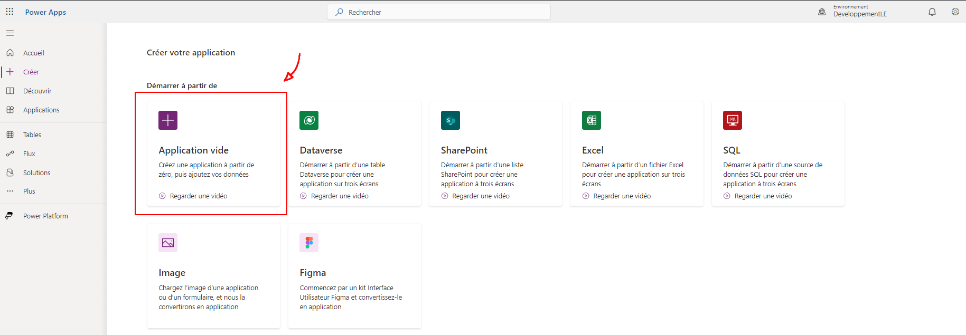Image resolution: width=966 pixels, height=335 pixels.
Task: Click the Créer votre application heading
Action: point(191,52)
